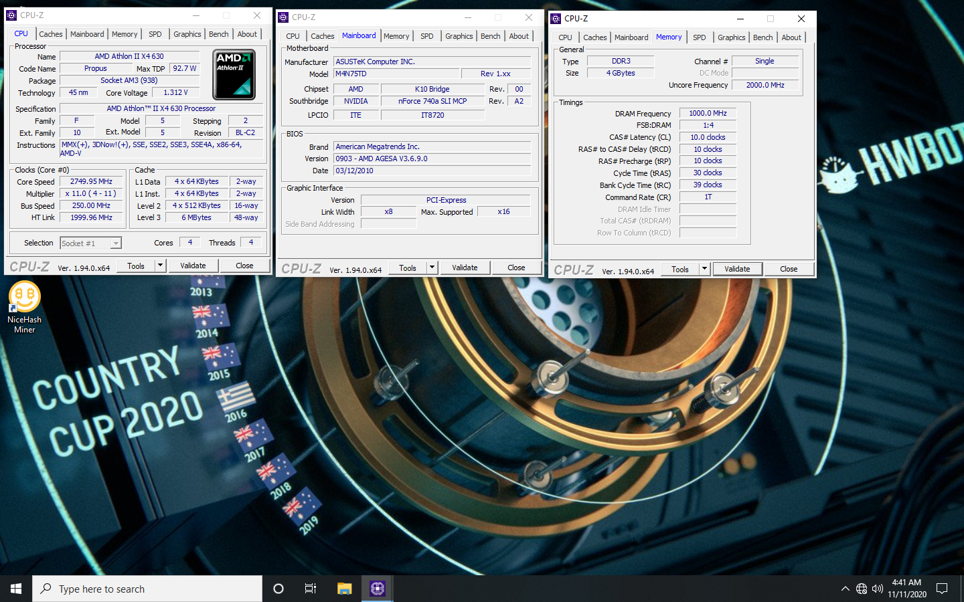The height and width of the screenshot is (602, 964).
Task: Open the NiceHash Miner desktop shortcut
Action: tap(25, 307)
